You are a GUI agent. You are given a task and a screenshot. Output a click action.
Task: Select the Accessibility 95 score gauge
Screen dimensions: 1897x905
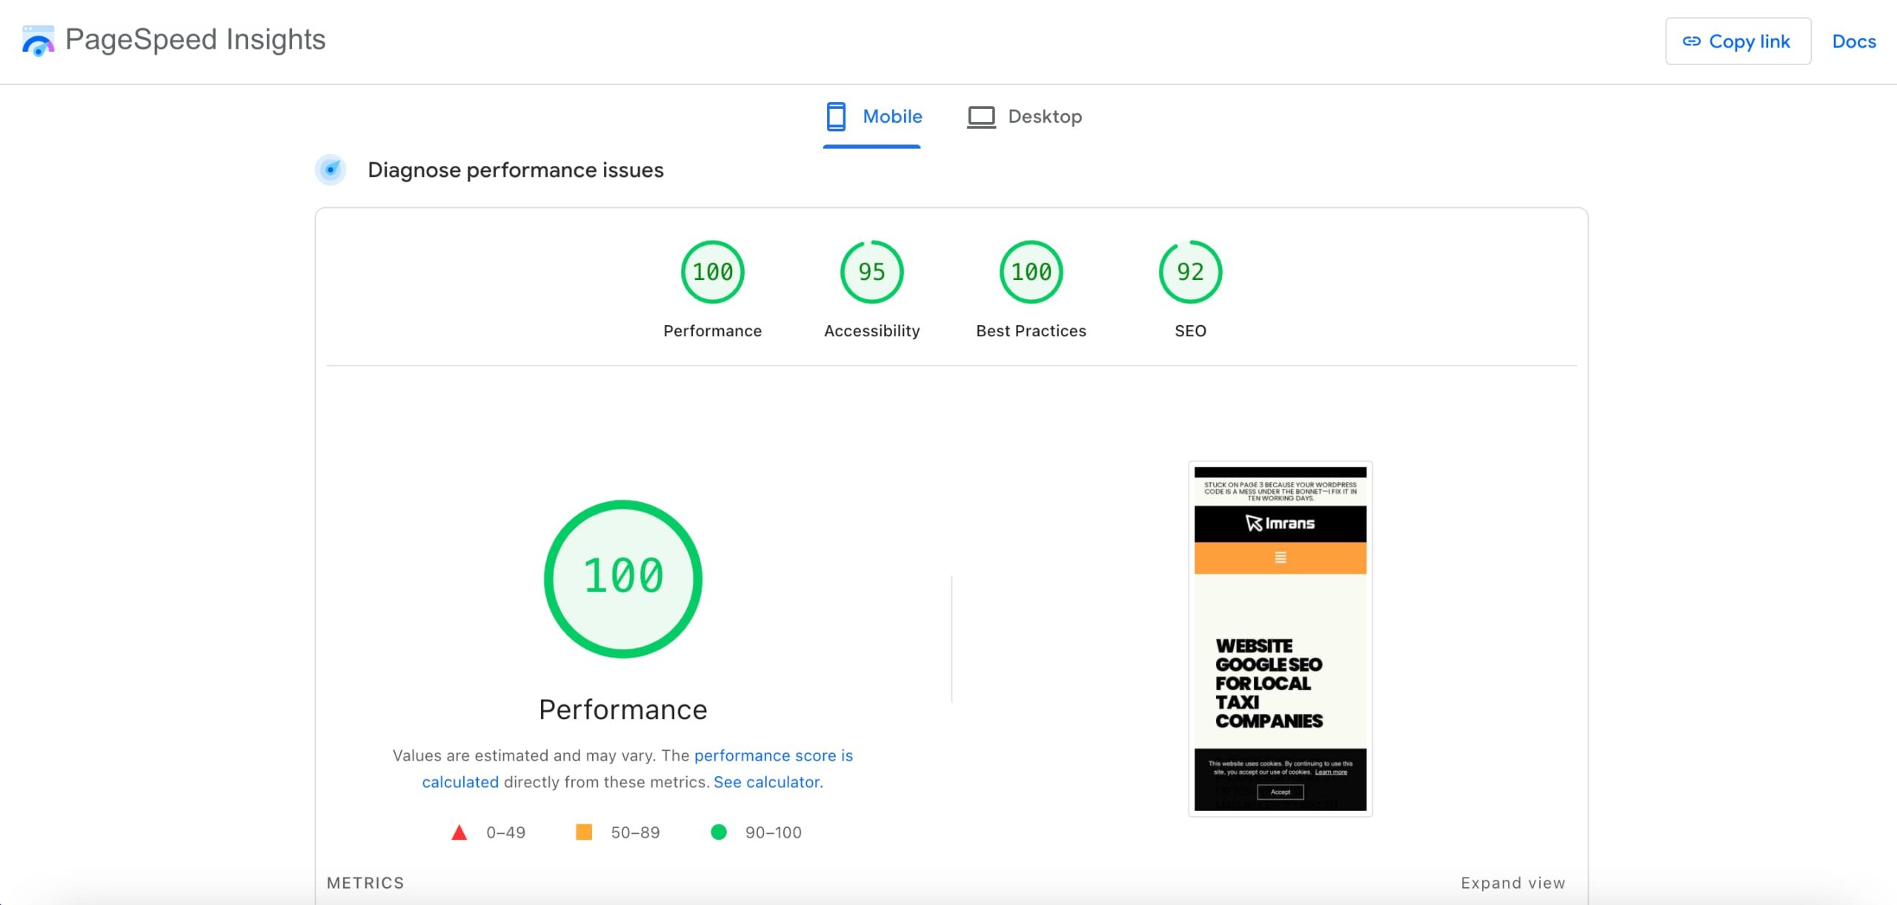(x=871, y=272)
